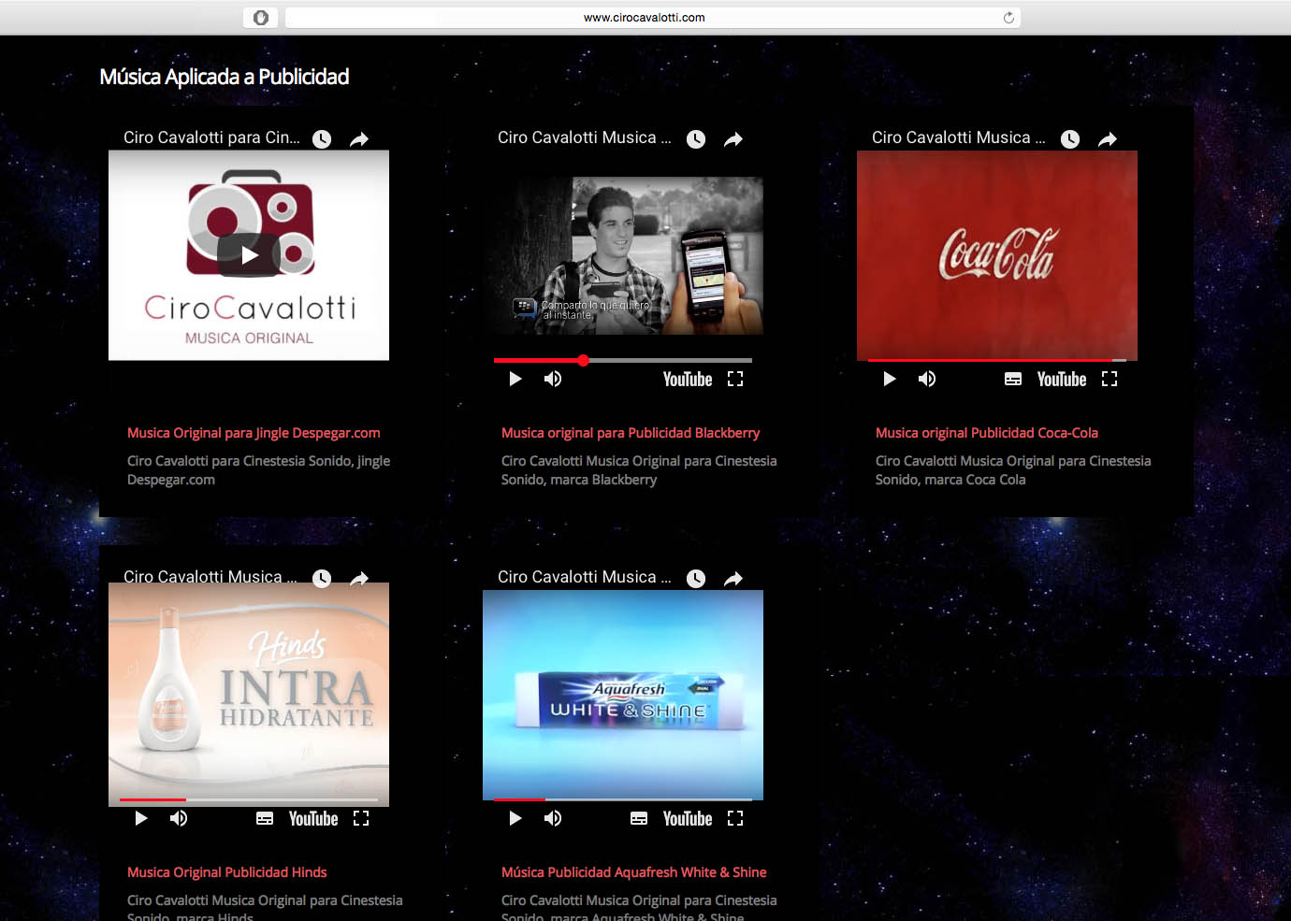Toggle subtitles on the Coca-Cola video
Image resolution: width=1291 pixels, height=921 pixels.
pos(1013,379)
